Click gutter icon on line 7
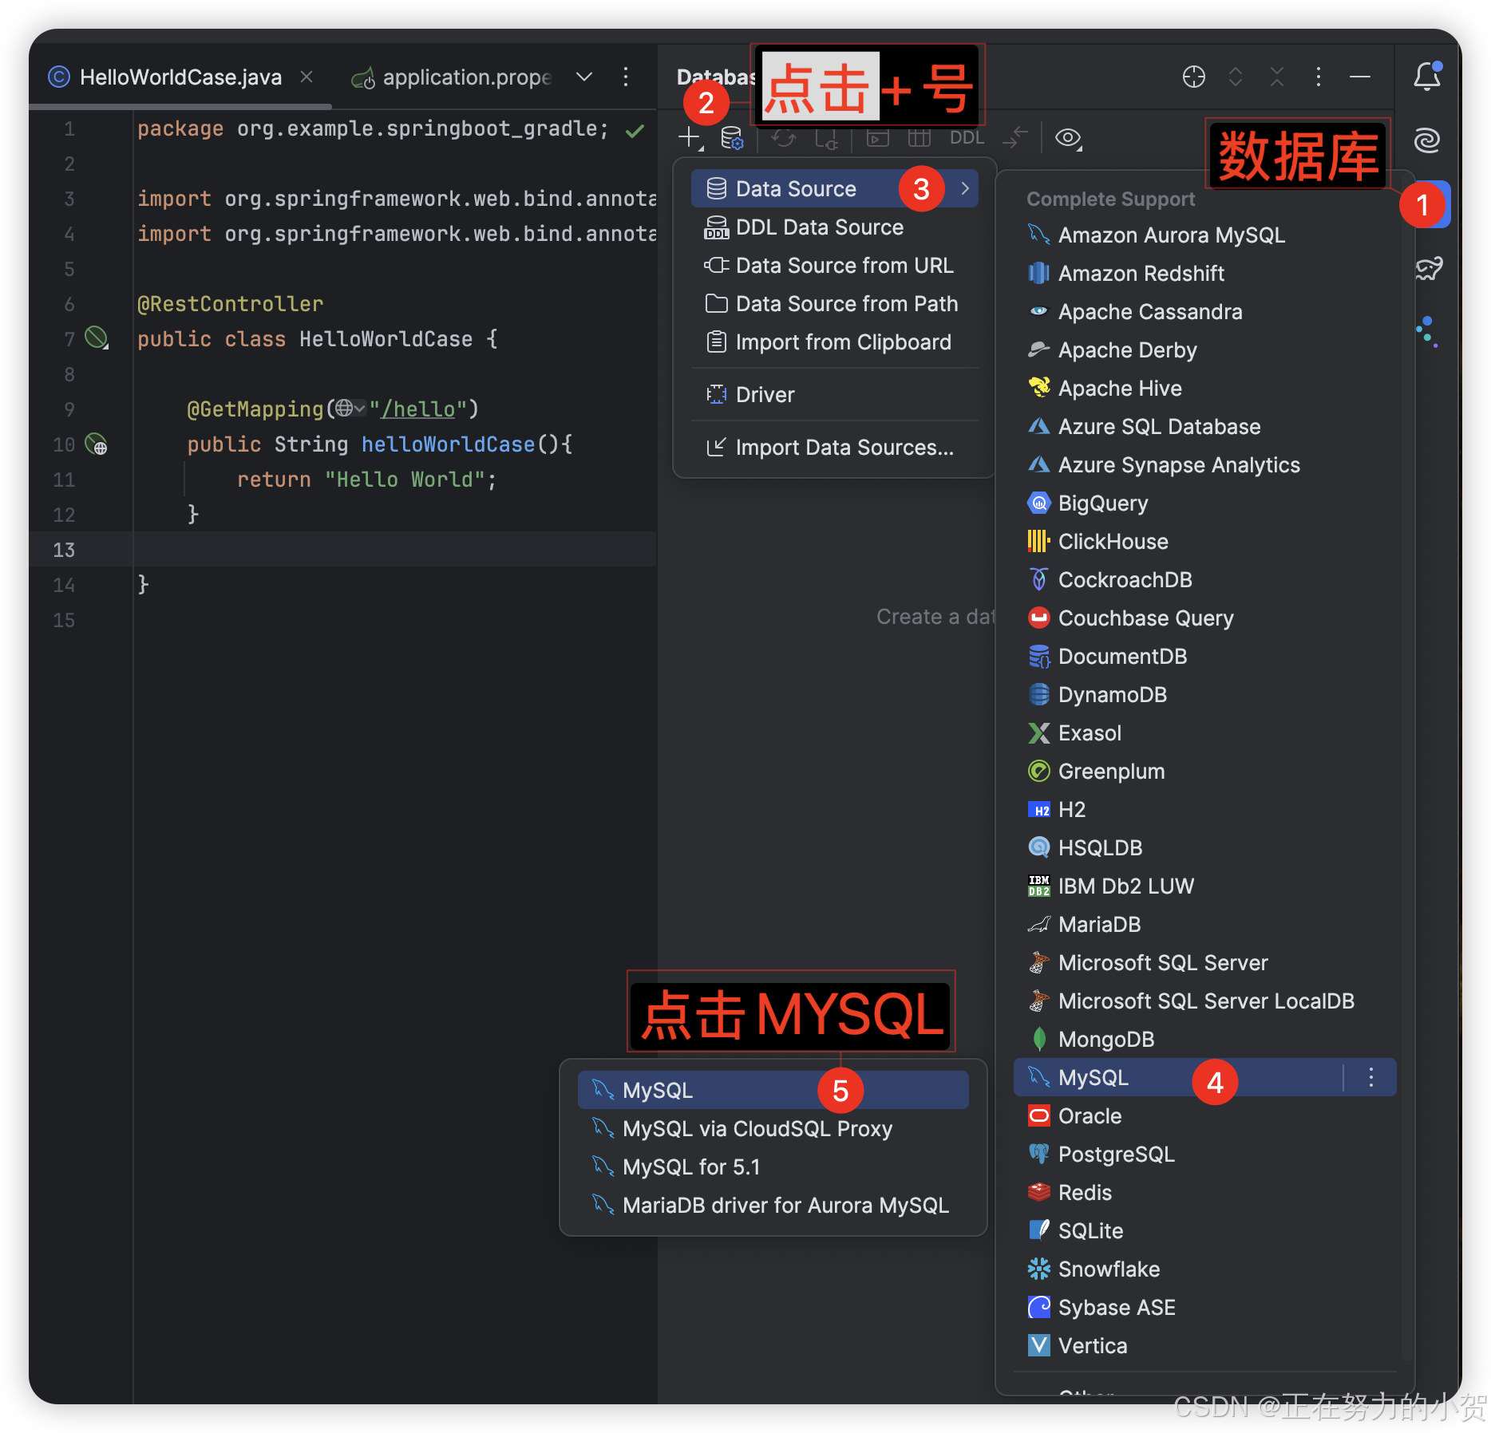1491x1433 pixels. (x=97, y=338)
